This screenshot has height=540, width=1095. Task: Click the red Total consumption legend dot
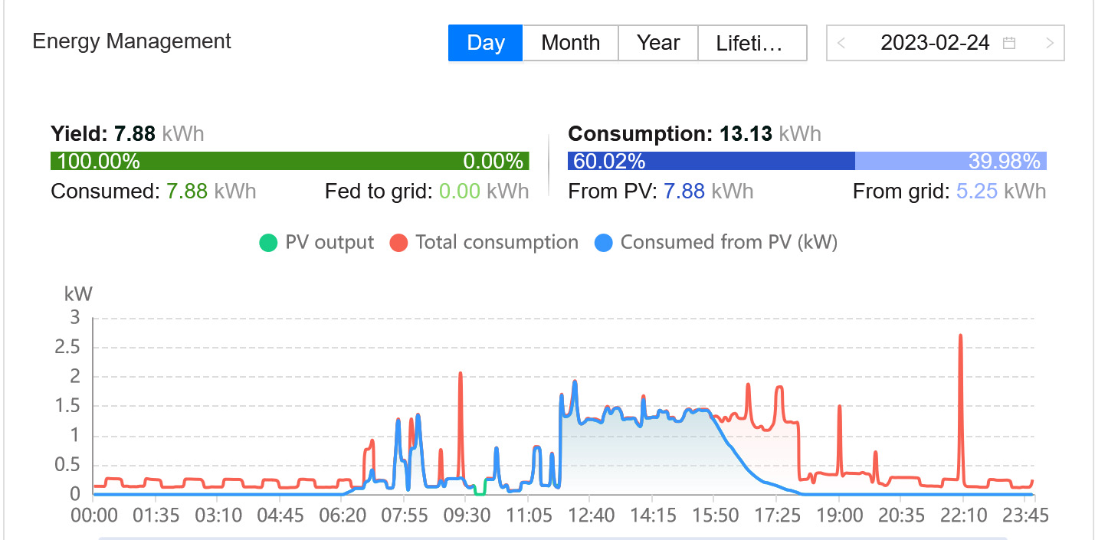[398, 243]
